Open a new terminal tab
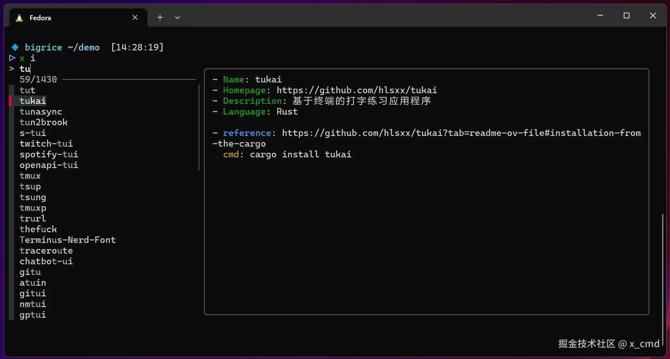The width and height of the screenshot is (670, 359). (x=160, y=17)
